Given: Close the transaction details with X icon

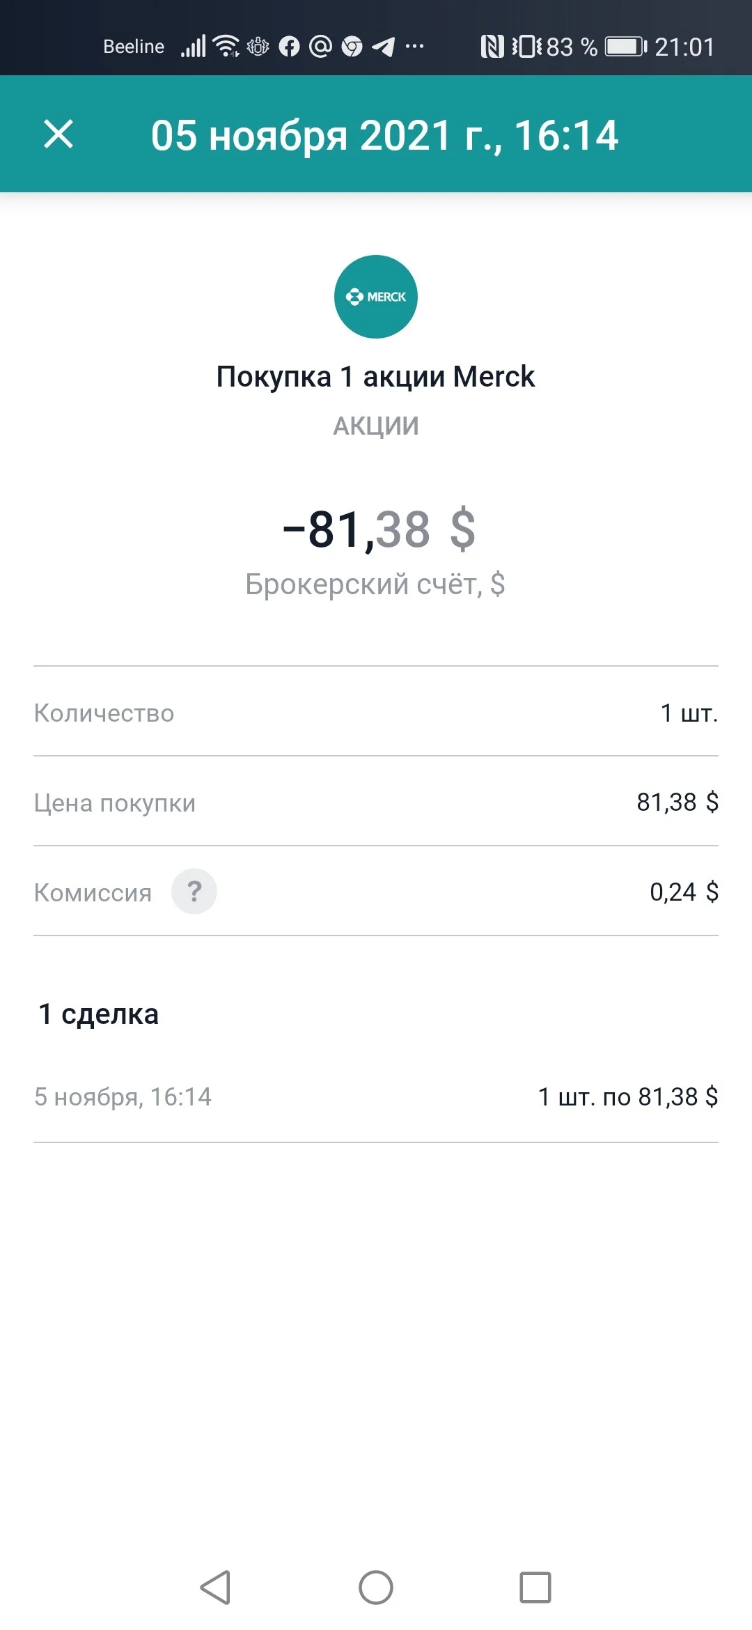Looking at the screenshot, I should point(58,134).
